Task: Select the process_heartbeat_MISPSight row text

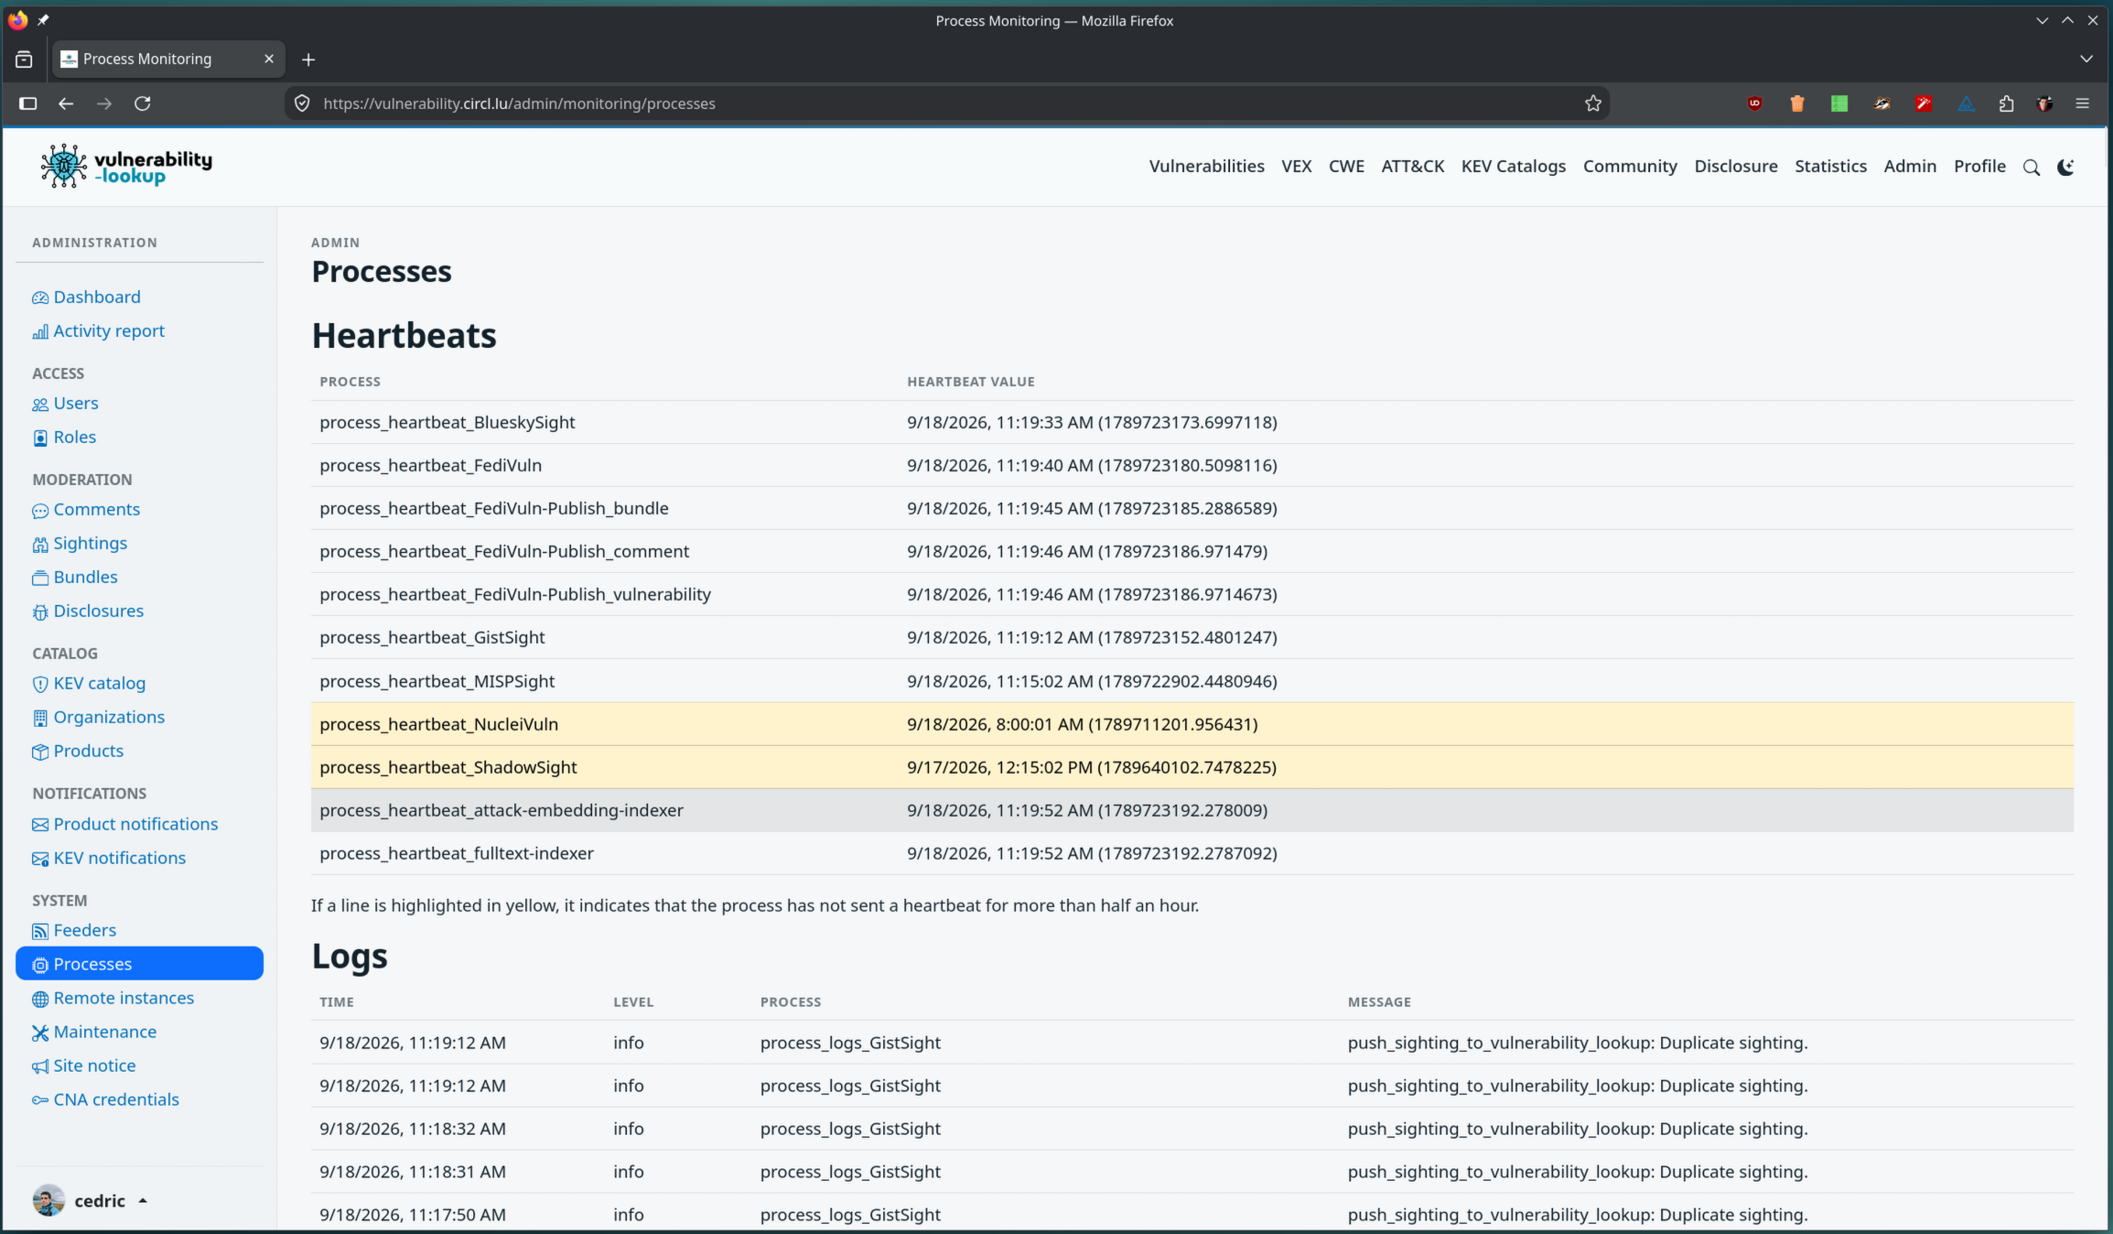Action: click(x=437, y=681)
